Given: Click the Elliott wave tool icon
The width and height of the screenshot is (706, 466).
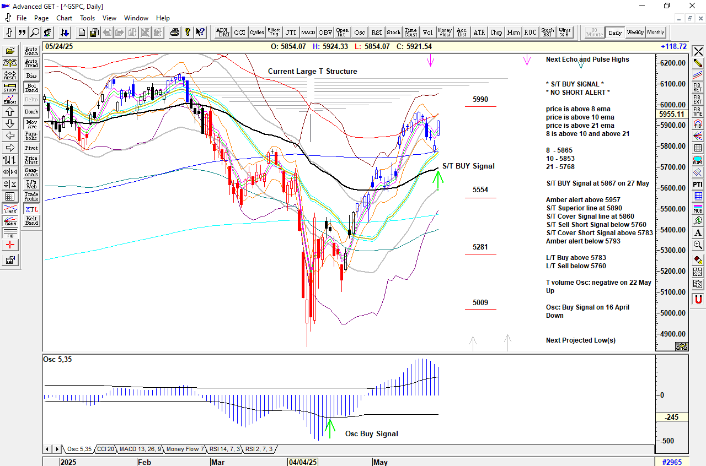Looking at the screenshot, I should (x=10, y=100).
